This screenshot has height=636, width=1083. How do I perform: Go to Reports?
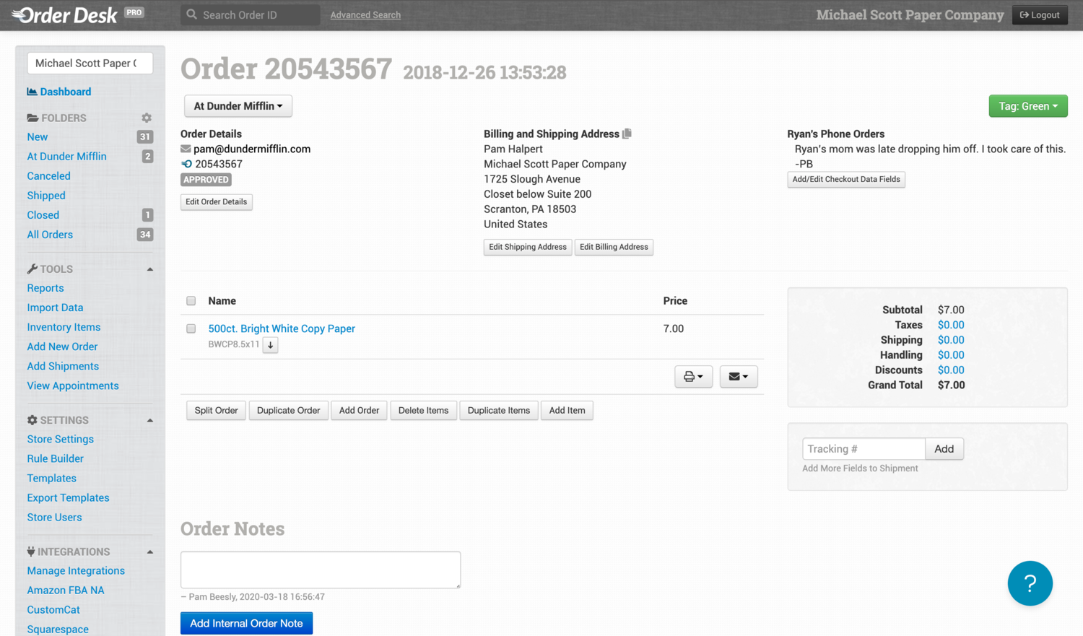pos(45,288)
